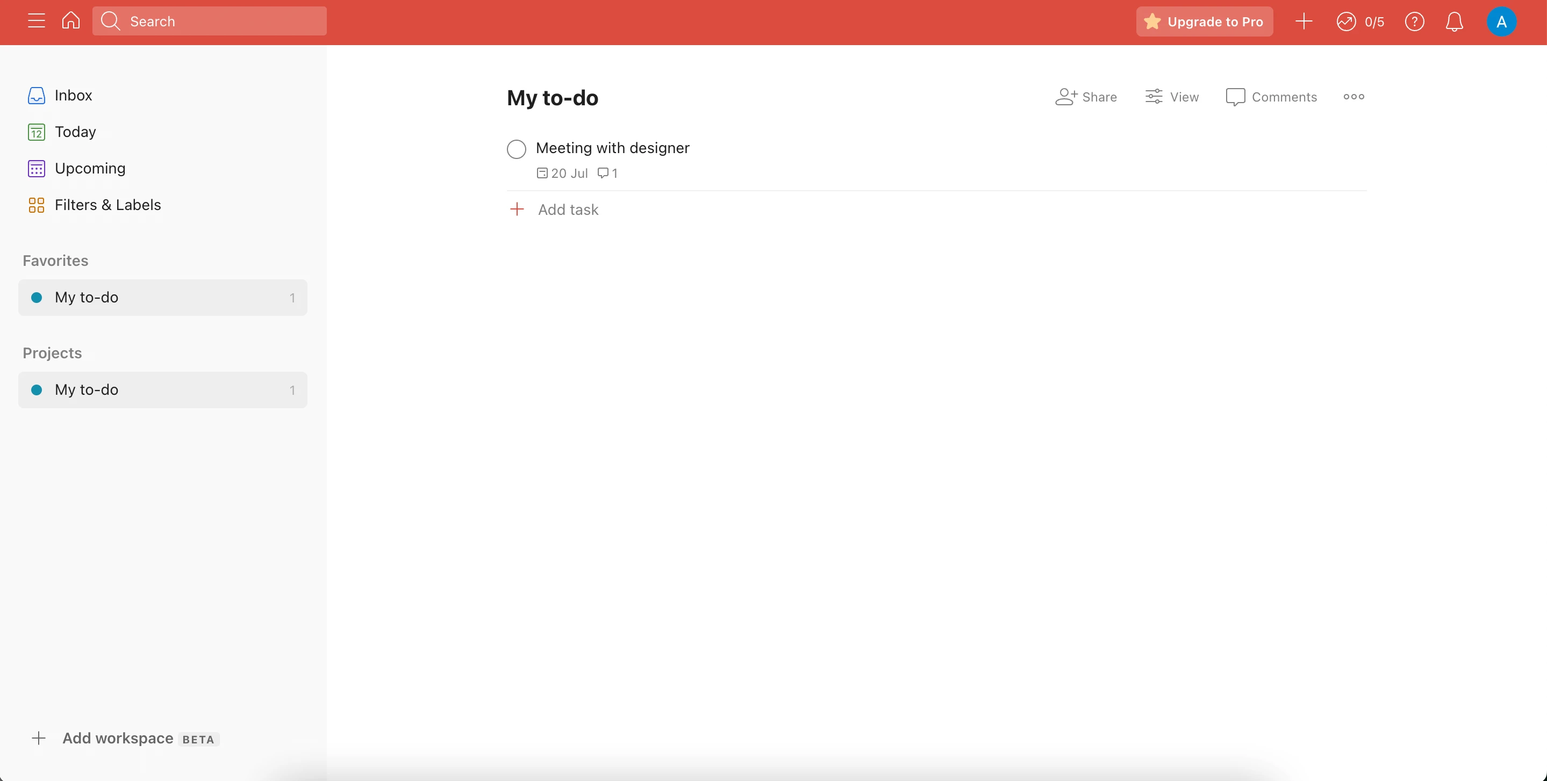
Task: Click the Quick Add plus icon in header
Action: [1303, 21]
